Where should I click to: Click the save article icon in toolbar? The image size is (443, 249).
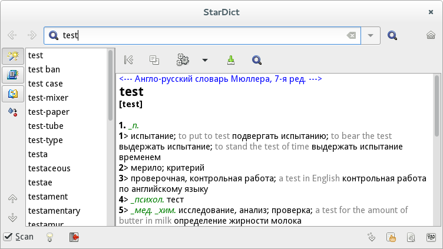pyautogui.click(x=231, y=59)
